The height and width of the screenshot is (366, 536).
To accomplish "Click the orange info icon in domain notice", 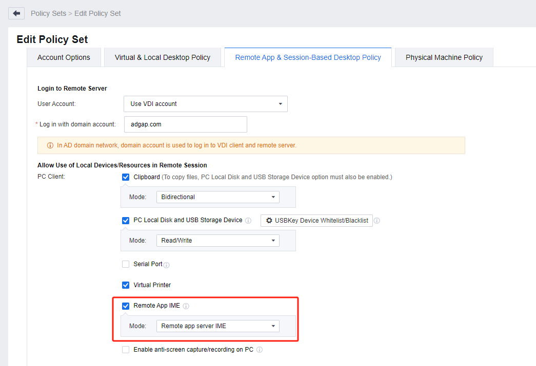I will click(50, 145).
